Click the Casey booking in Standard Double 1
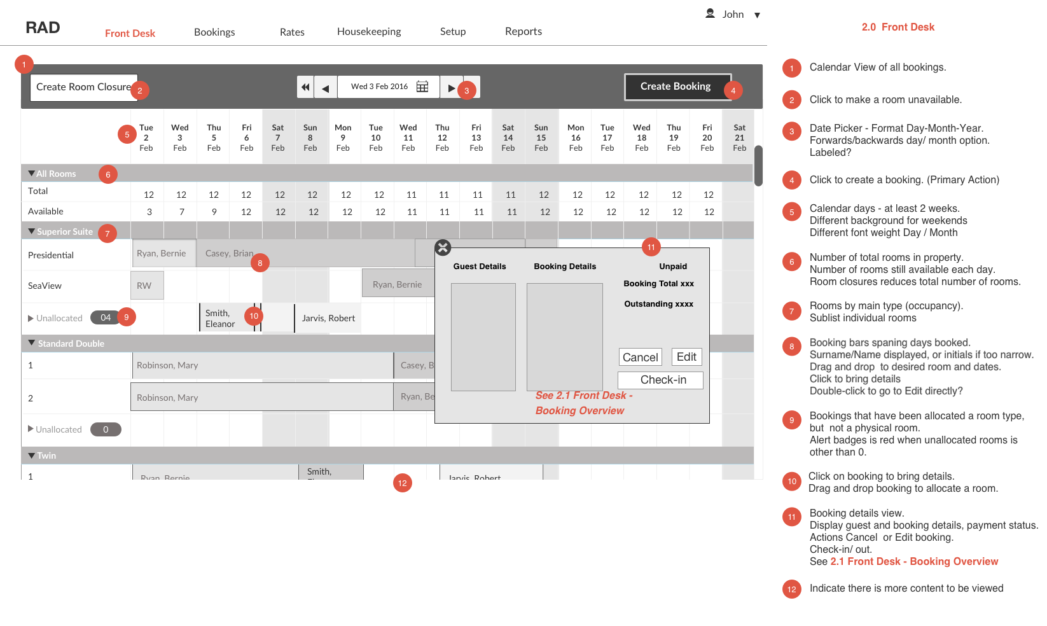Screen dimensions: 1047x626 coord(415,365)
